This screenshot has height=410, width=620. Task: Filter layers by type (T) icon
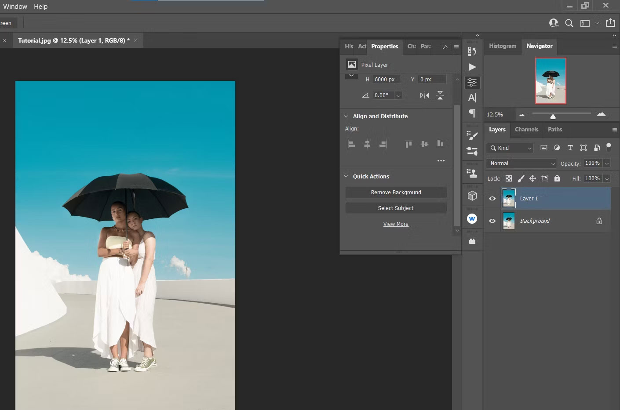coord(570,148)
